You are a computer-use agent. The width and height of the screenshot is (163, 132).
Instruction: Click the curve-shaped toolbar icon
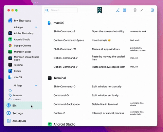point(118,10)
